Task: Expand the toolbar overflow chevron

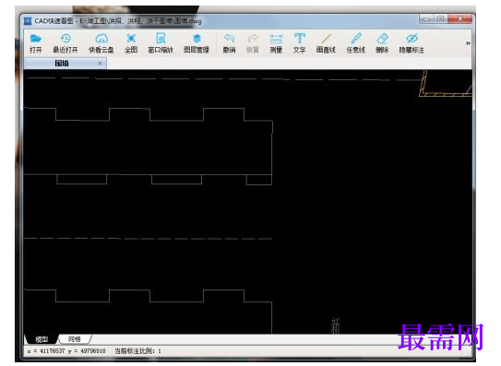Action: (x=468, y=43)
